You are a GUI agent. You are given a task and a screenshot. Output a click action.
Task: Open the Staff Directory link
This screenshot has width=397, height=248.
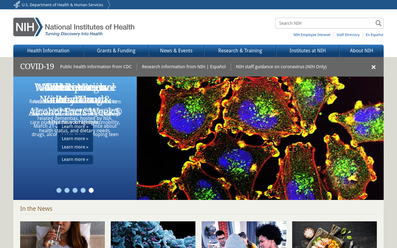click(348, 35)
